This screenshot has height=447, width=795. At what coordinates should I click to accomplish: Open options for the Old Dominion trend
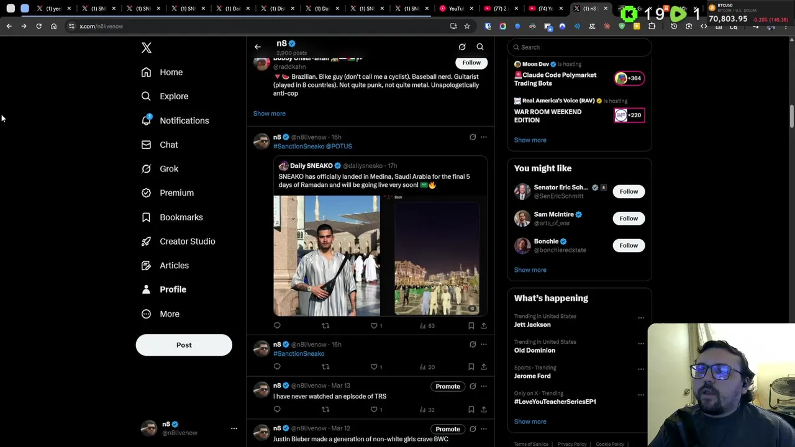(641, 343)
